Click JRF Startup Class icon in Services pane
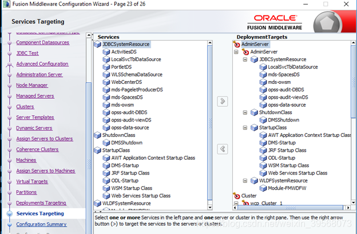Viewport: 357px width, 234px height. point(106,173)
